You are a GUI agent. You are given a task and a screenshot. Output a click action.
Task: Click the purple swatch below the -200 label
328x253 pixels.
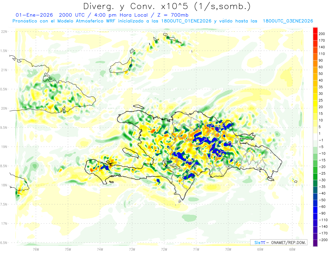[x=315, y=243]
